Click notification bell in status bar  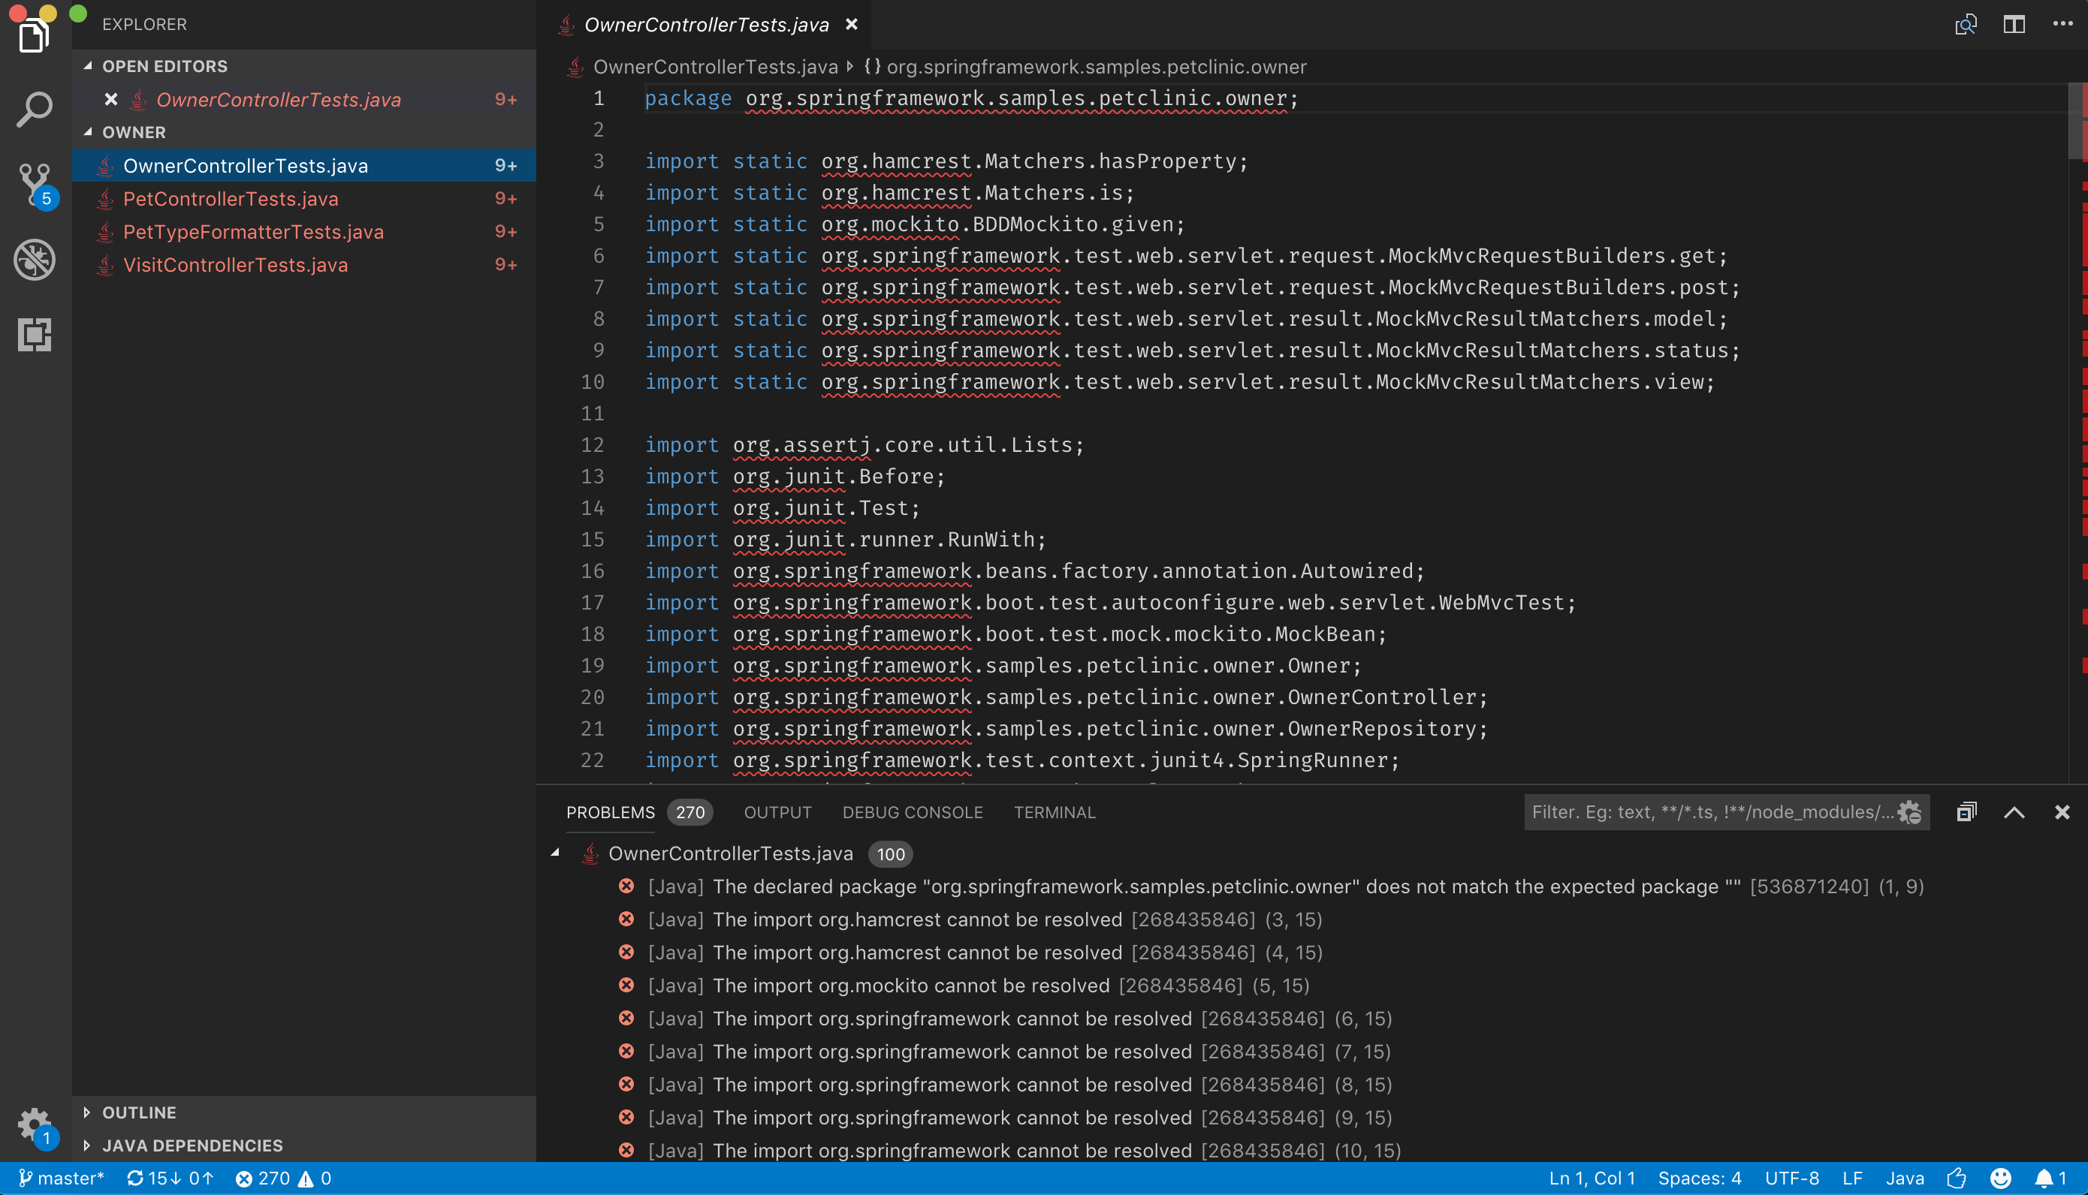click(2044, 1178)
